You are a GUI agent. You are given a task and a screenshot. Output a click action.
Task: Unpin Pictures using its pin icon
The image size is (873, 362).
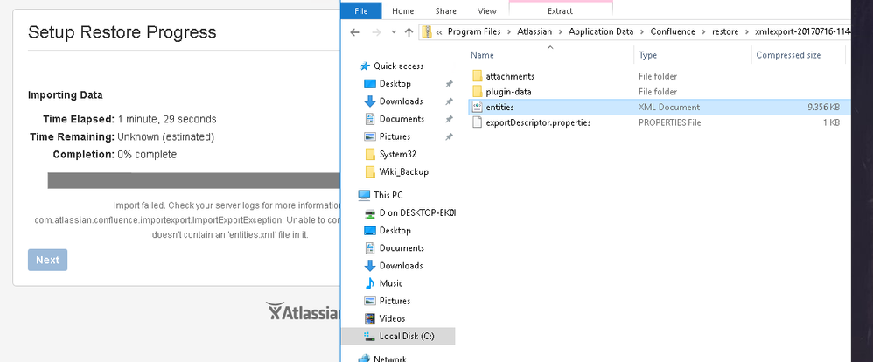coord(449,136)
